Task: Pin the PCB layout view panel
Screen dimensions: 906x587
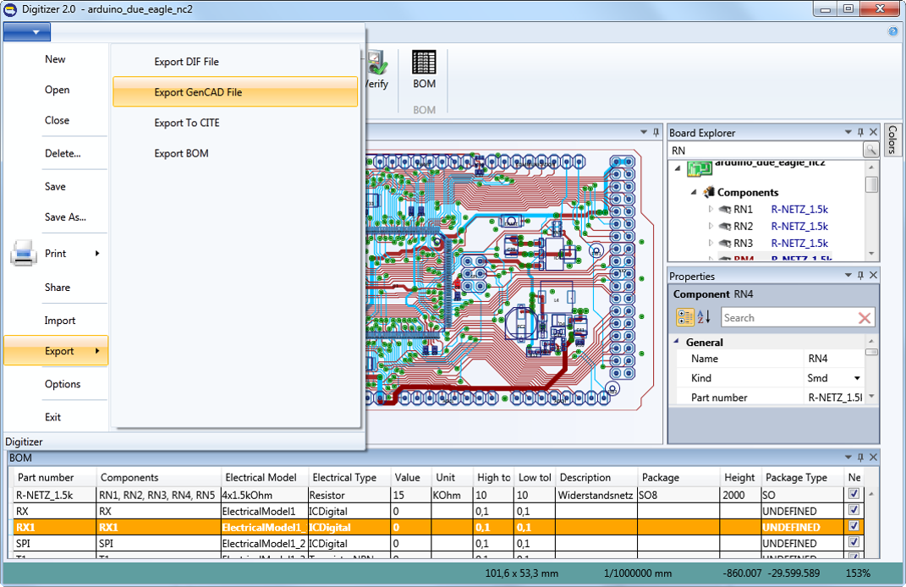Action: [656, 132]
